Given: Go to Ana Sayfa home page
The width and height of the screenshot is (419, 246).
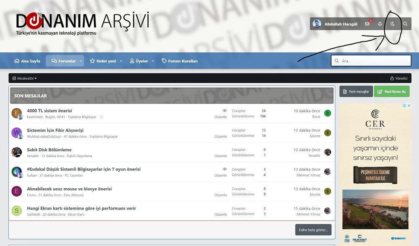Looking at the screenshot, I should (27, 61).
